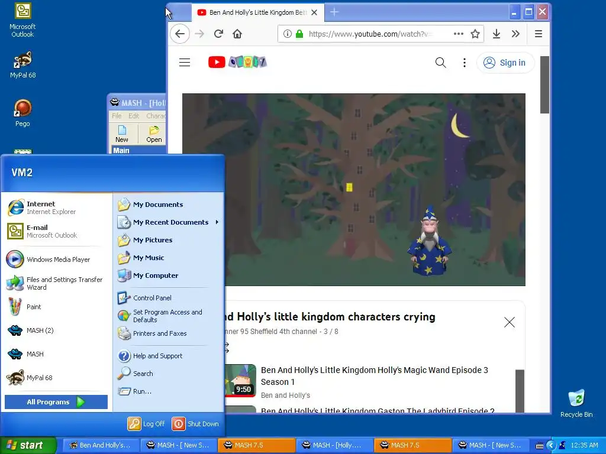Open YouTube search
Viewport: 606px width, 454px height.
[x=440, y=63]
